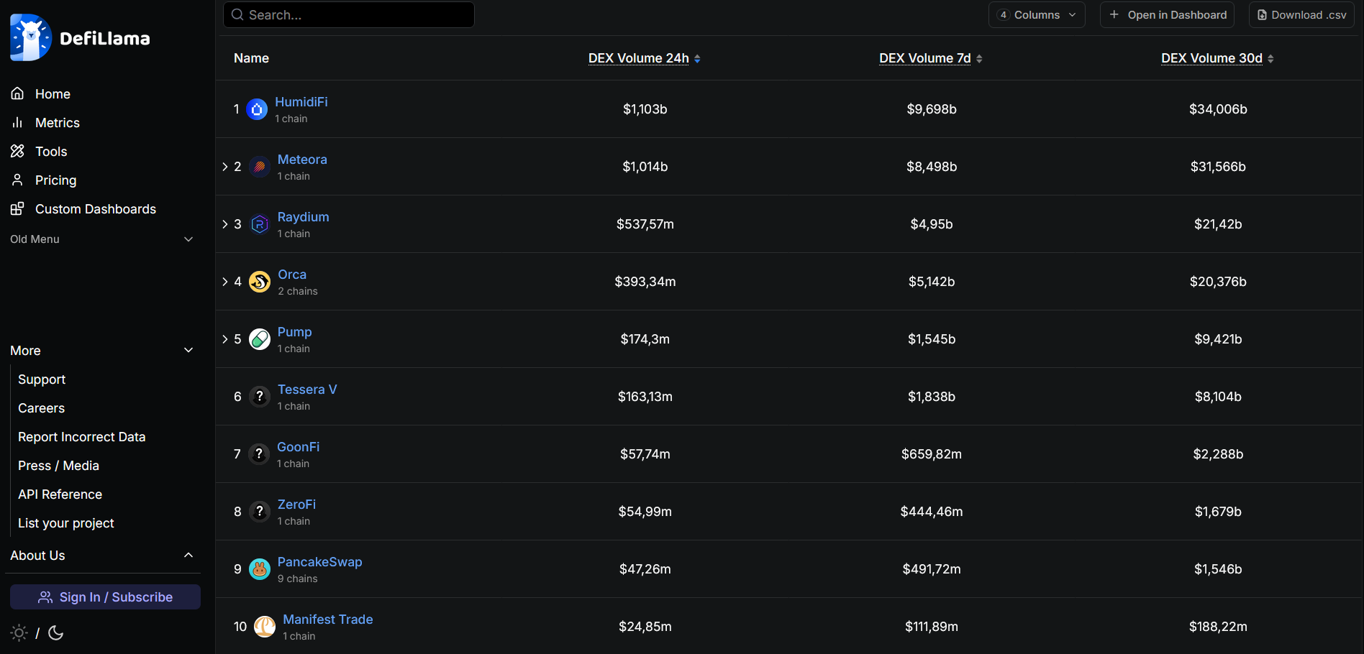Click the HumidiFi protocol icon
This screenshot has width=1364, height=654.
(x=257, y=109)
